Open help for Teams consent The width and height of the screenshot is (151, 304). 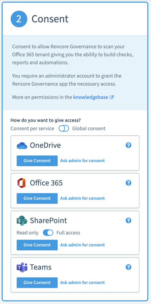(128, 267)
